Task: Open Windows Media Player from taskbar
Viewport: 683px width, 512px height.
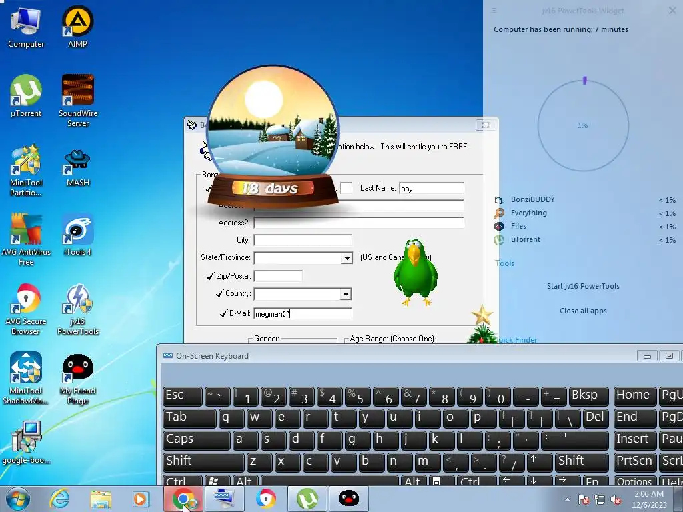Action: click(141, 499)
